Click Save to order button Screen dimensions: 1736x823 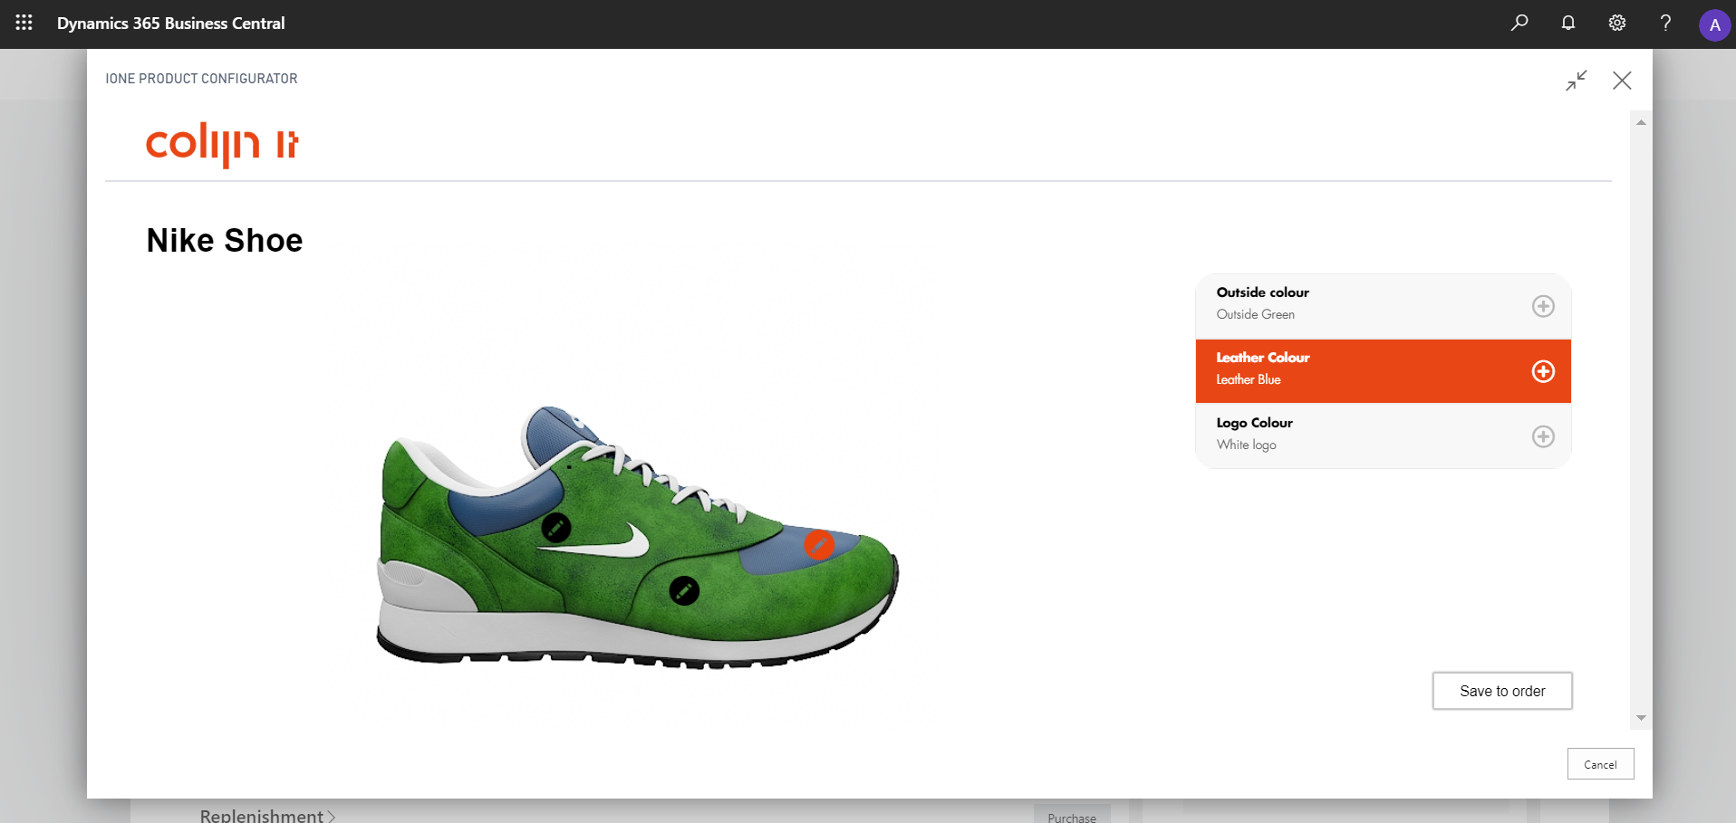1502,691
